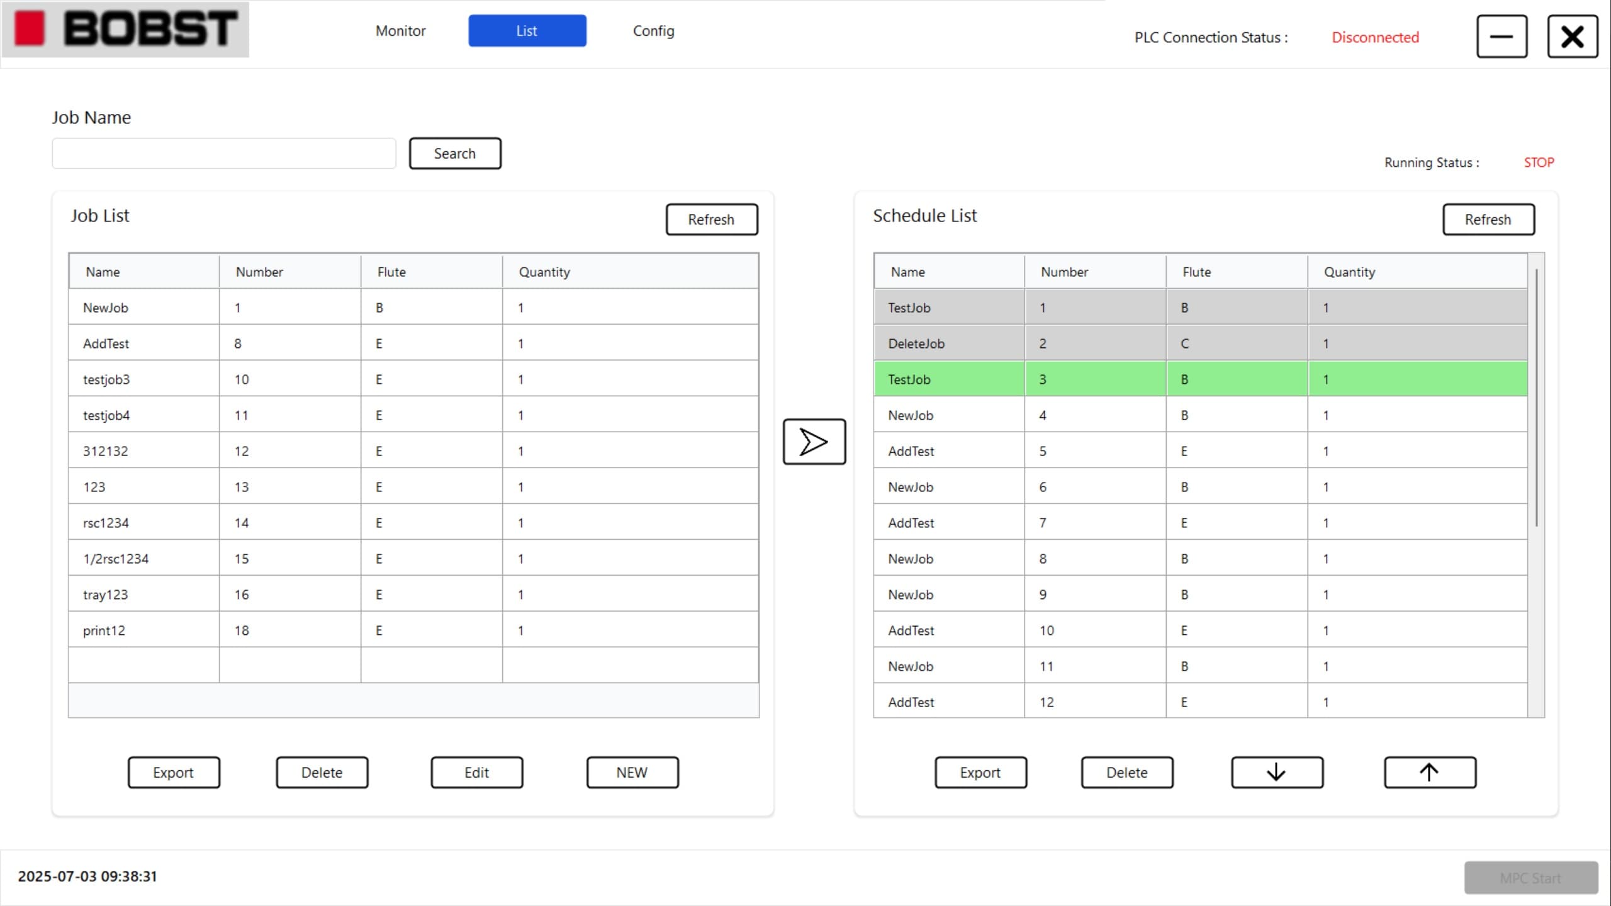Refresh the Job List
This screenshot has width=1611, height=906.
[x=711, y=220]
